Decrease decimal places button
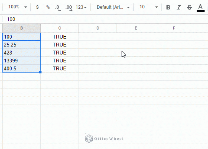The width and height of the screenshot is (208, 149). [x=58, y=7]
